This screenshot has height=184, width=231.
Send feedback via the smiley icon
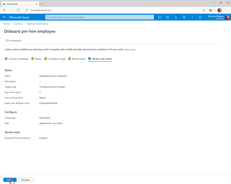point(200,17)
